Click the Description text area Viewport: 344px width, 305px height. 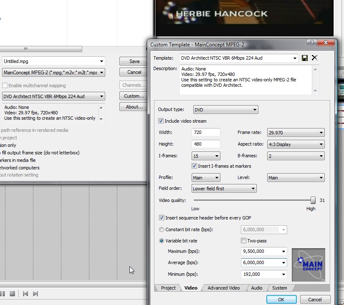coord(246,80)
